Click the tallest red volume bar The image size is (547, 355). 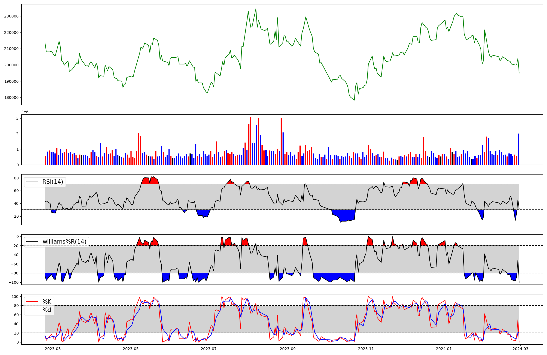tap(251, 141)
